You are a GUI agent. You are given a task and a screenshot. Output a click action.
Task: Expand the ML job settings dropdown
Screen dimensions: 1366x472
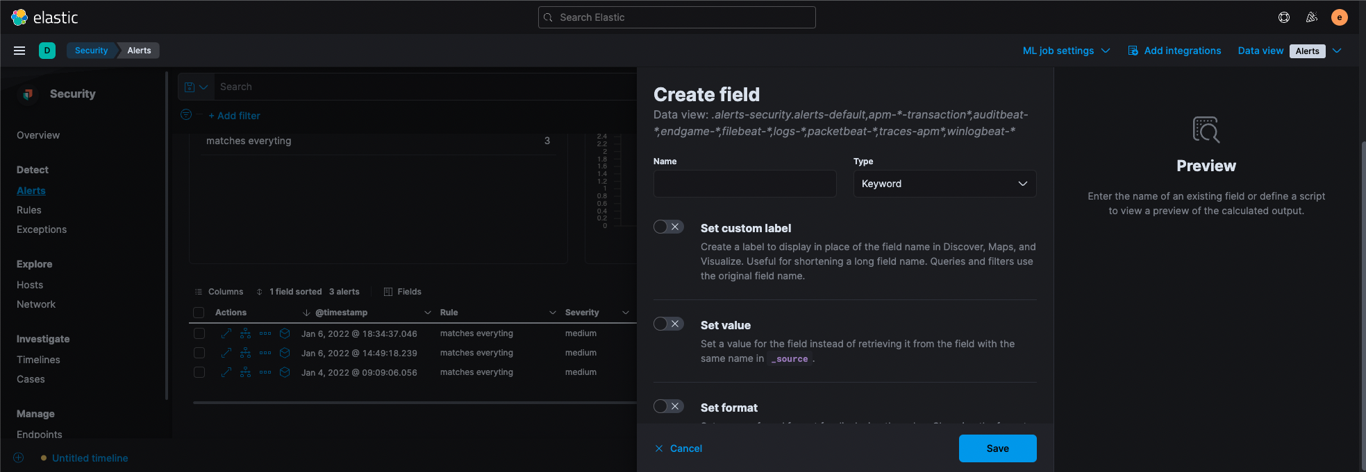pos(1066,51)
